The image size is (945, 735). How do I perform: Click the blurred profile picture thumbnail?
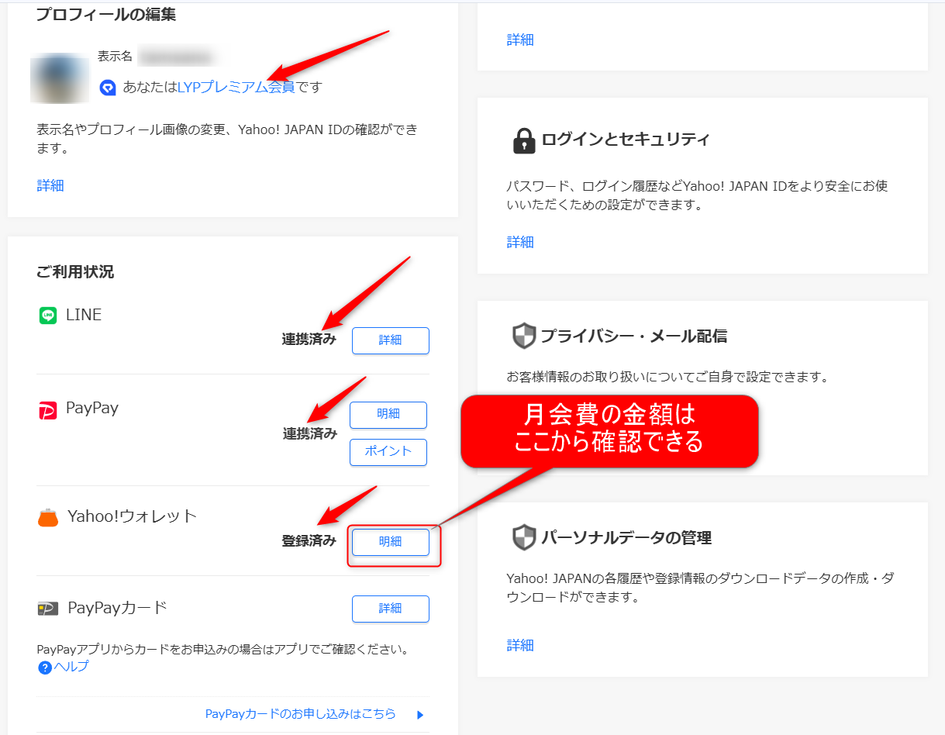[59, 78]
